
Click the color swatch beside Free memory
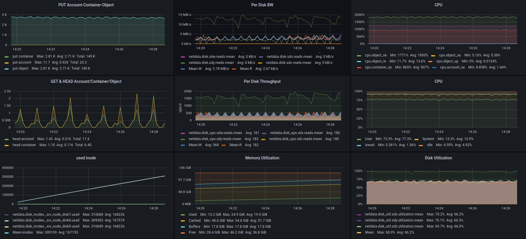183,233
